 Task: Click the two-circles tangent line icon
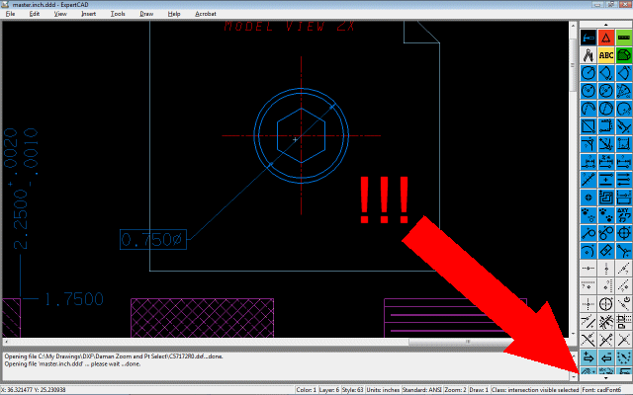point(606,233)
